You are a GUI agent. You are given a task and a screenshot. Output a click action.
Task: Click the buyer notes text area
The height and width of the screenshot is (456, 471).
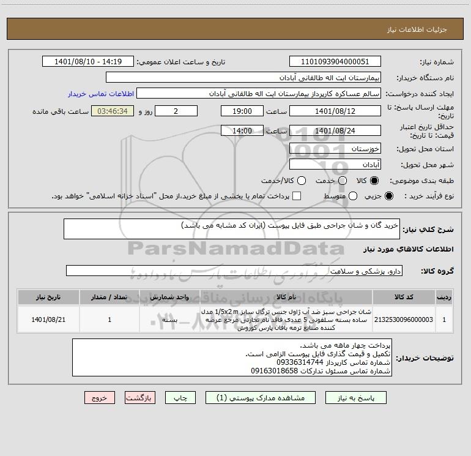(x=232, y=357)
